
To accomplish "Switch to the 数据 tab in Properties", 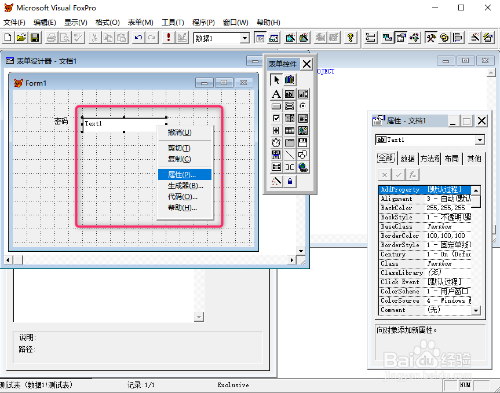I will point(407,159).
